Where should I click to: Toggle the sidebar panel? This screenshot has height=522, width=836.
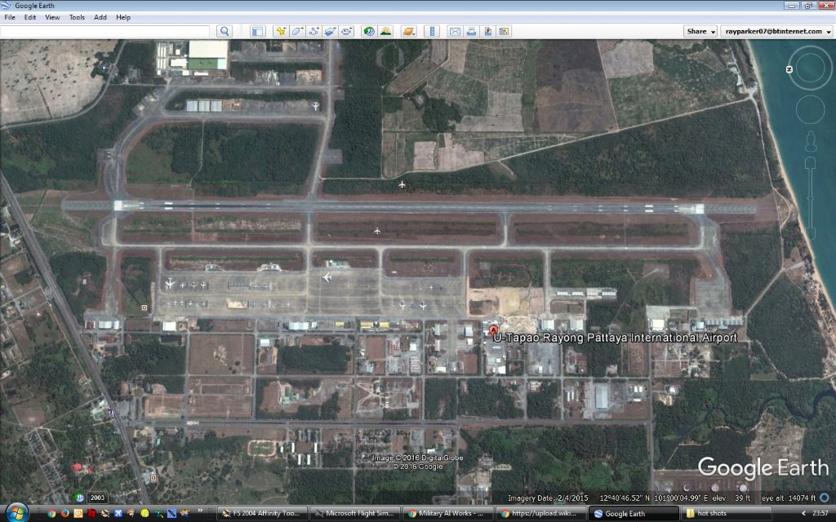(258, 31)
